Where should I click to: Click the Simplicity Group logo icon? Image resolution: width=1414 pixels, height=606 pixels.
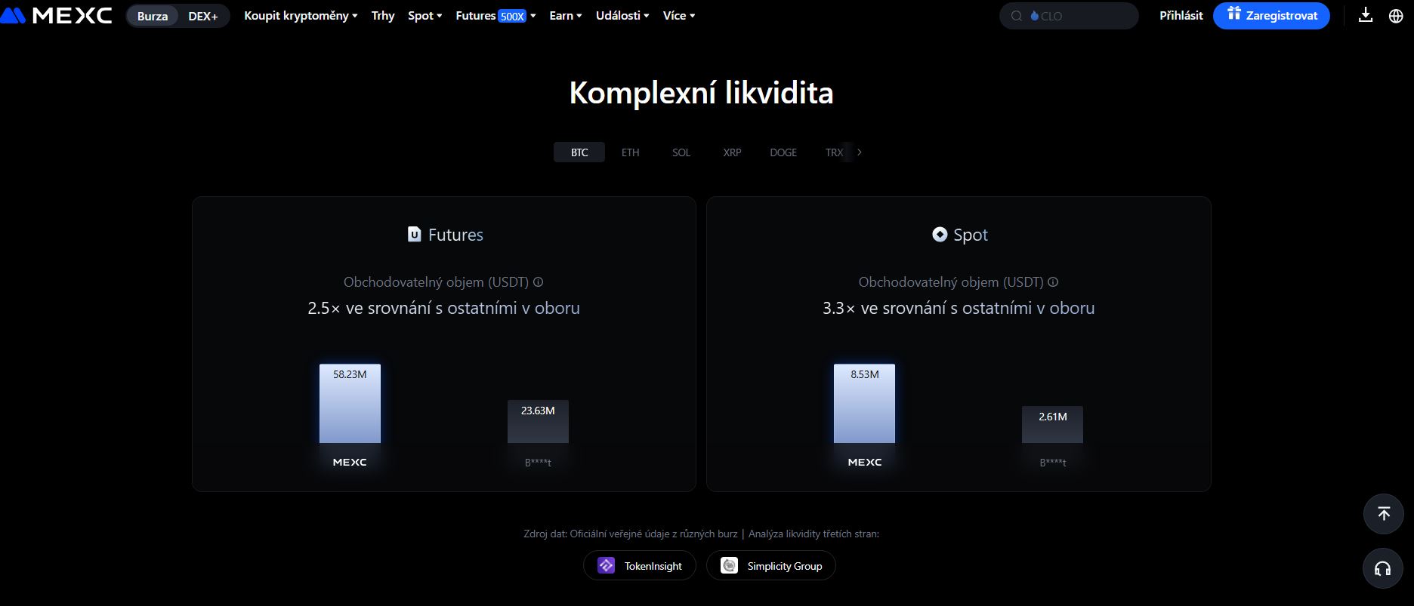[729, 565]
